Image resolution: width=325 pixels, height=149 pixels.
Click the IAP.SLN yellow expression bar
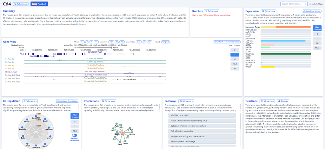point(268,67)
